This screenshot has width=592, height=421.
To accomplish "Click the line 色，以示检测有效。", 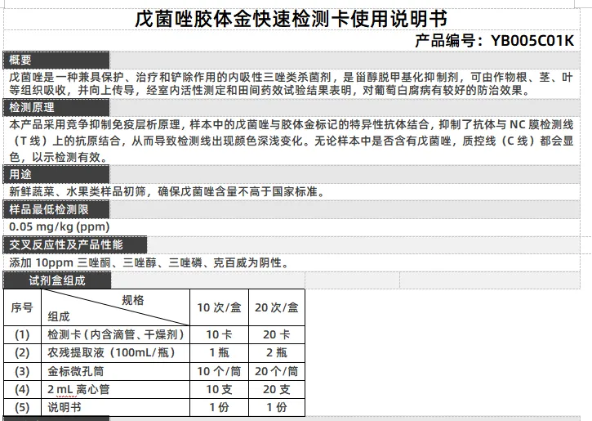I will tap(59, 157).
